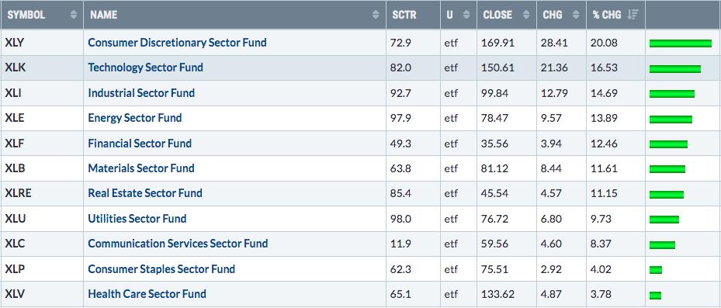This screenshot has width=721, height=308.
Task: Select the XLU symbol cell
Action: (42, 218)
